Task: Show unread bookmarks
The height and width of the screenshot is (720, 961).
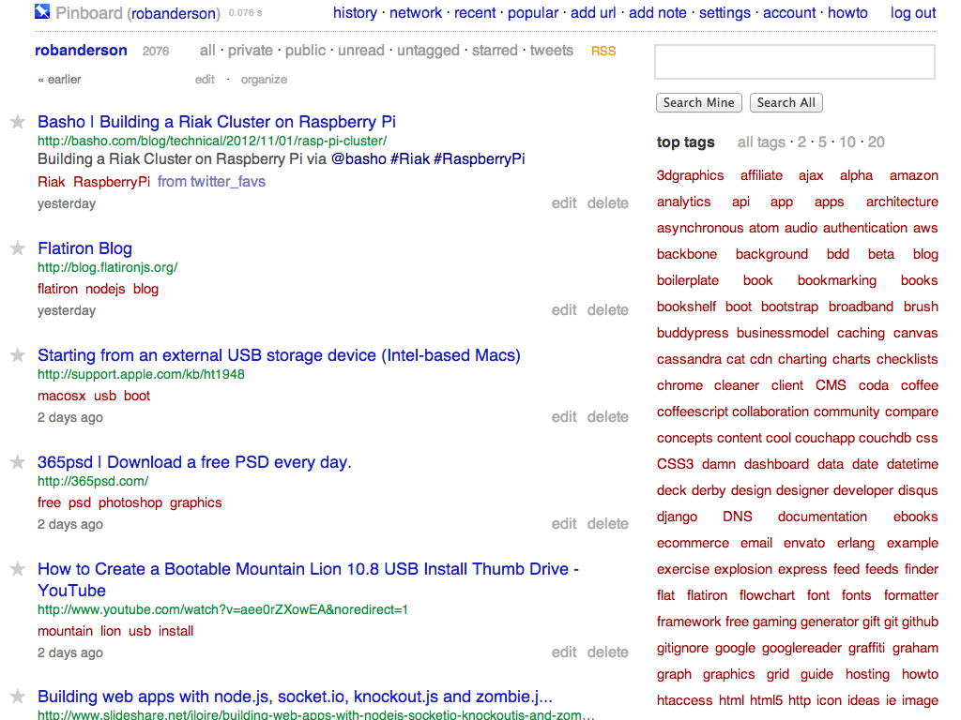Action: point(361,51)
